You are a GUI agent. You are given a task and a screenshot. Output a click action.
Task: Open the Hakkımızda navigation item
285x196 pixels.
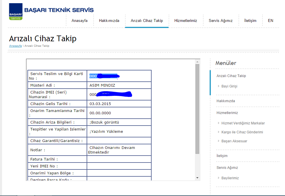pyautogui.click(x=109, y=21)
